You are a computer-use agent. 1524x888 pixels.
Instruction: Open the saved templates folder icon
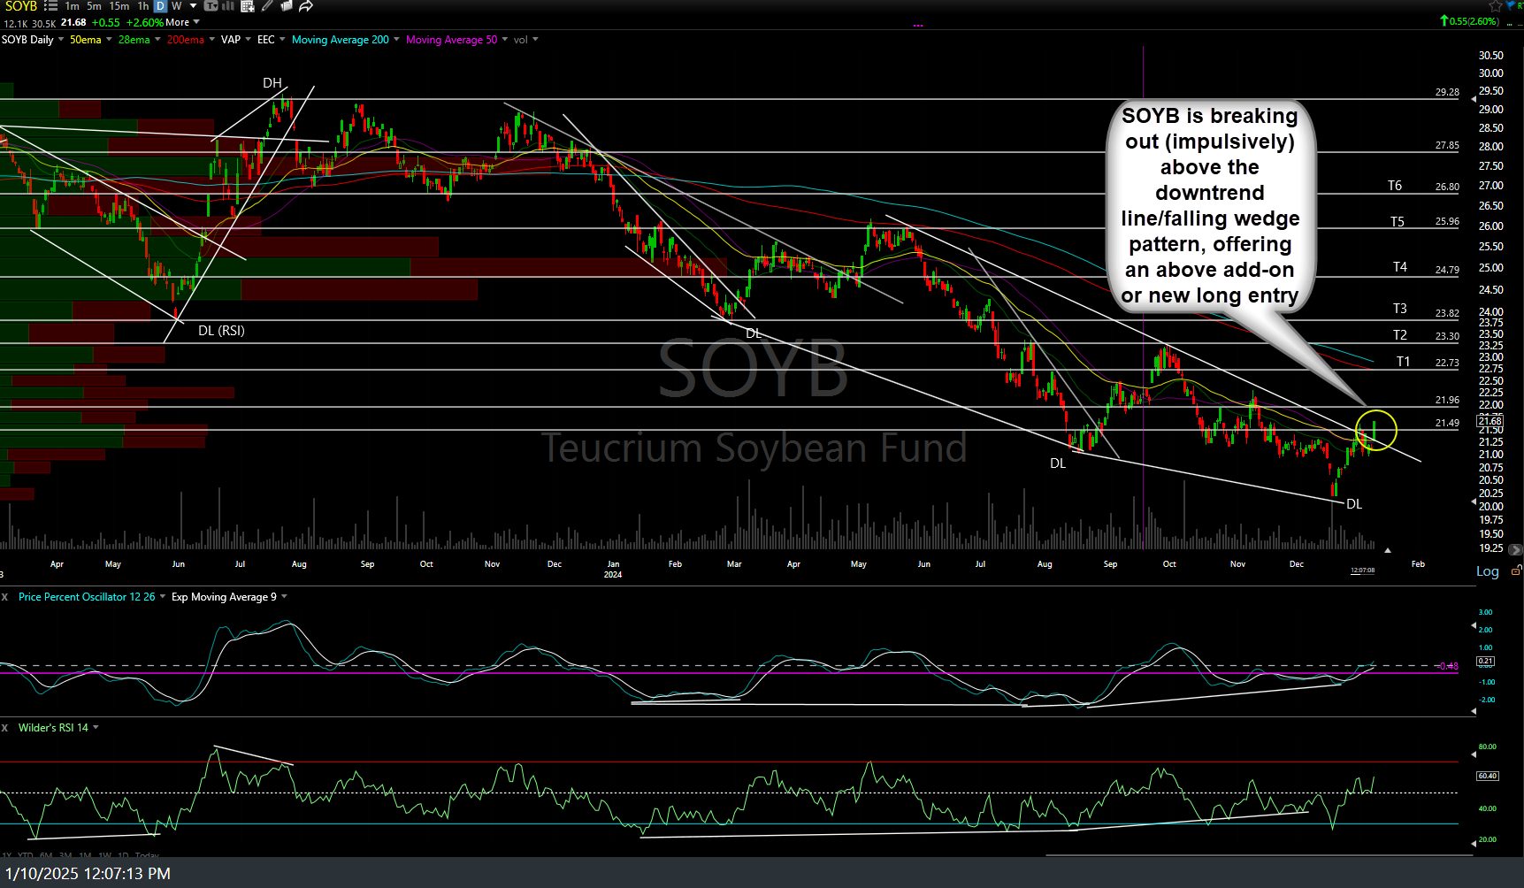tap(287, 6)
